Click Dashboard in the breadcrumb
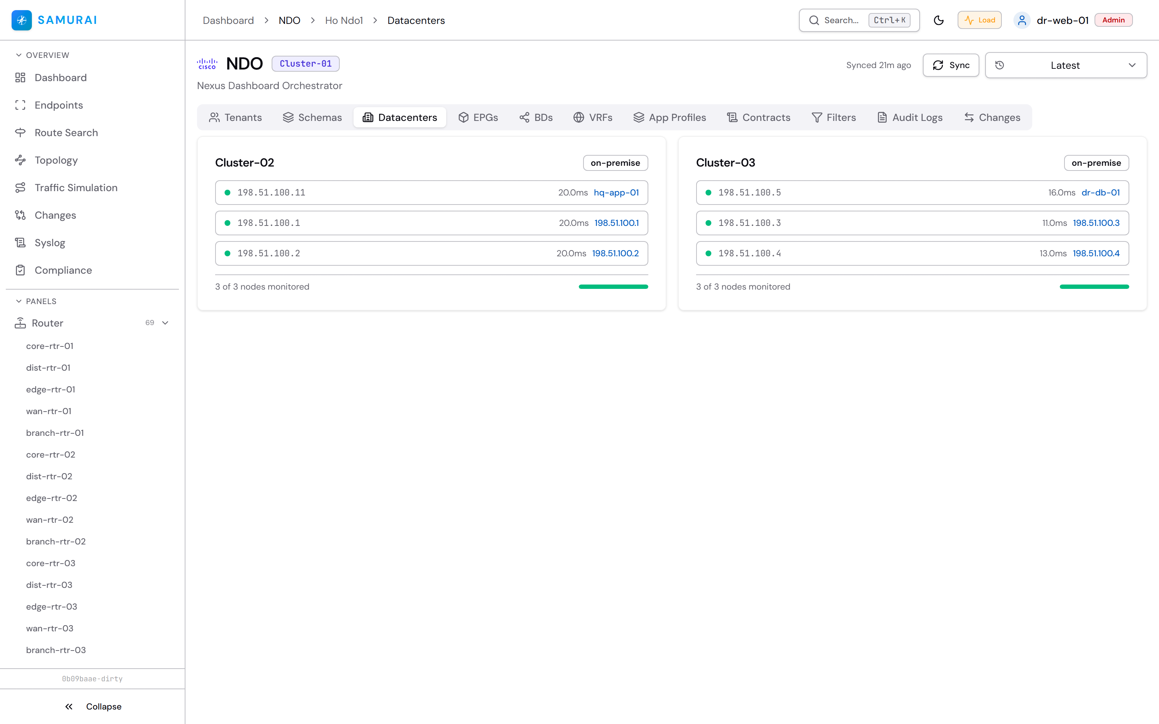The height and width of the screenshot is (724, 1159). [228, 20]
